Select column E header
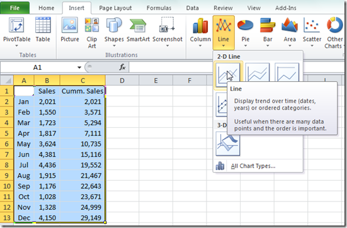Screen dimensions: 347x228 point(156,81)
